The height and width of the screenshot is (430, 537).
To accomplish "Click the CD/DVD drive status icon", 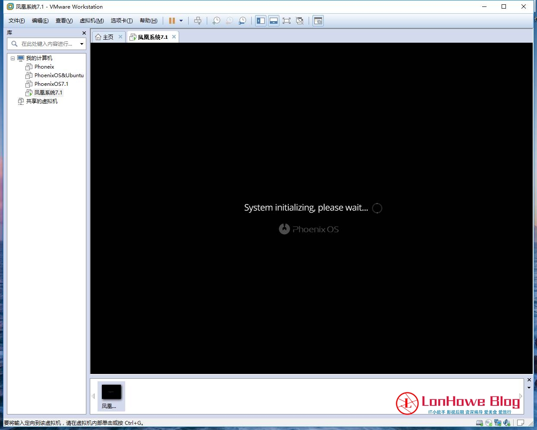I will [x=489, y=423].
